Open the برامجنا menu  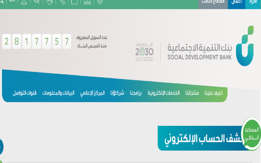point(136,93)
